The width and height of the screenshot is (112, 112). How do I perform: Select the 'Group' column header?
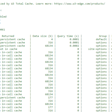coord(103,36)
